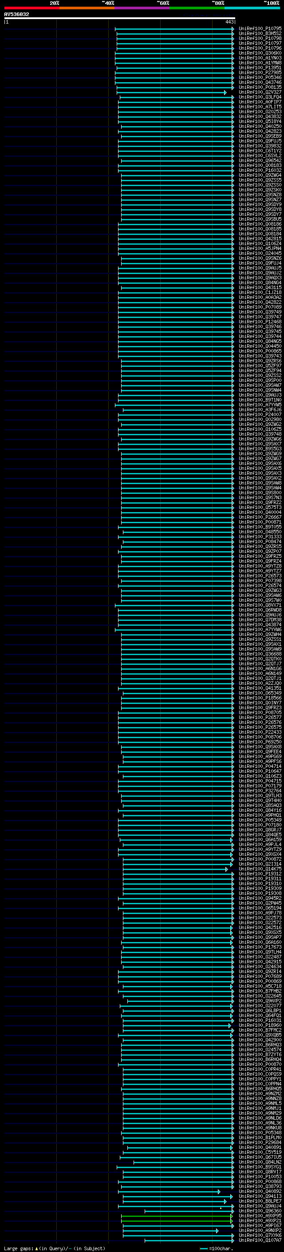Select hit UniRef100_P27985

click(x=260, y=72)
